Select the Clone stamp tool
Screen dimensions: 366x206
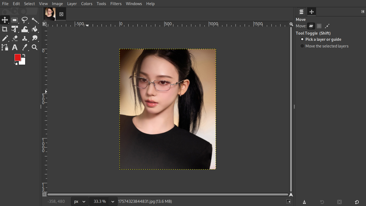(25, 38)
